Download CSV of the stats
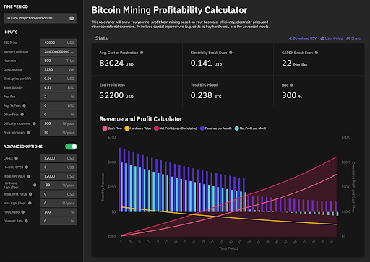Image resolution: width=370 pixels, height=262 pixels. pyautogui.click(x=303, y=38)
